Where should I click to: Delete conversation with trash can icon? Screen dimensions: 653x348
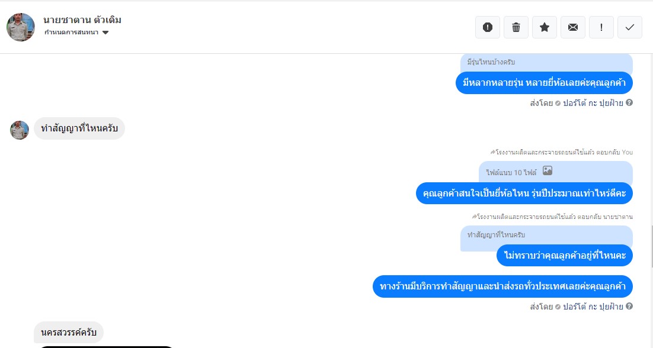[x=516, y=27]
